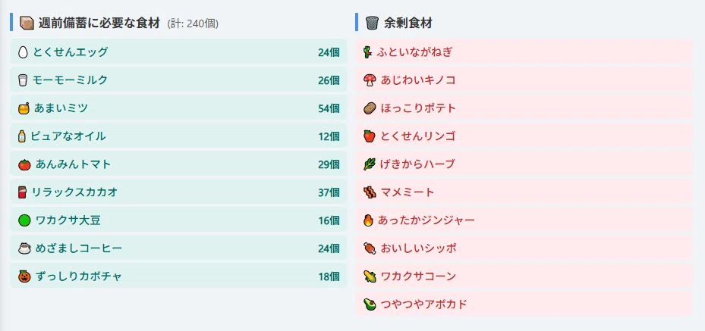Click the cacao bar icon for リラックスカカオ

click(22, 192)
